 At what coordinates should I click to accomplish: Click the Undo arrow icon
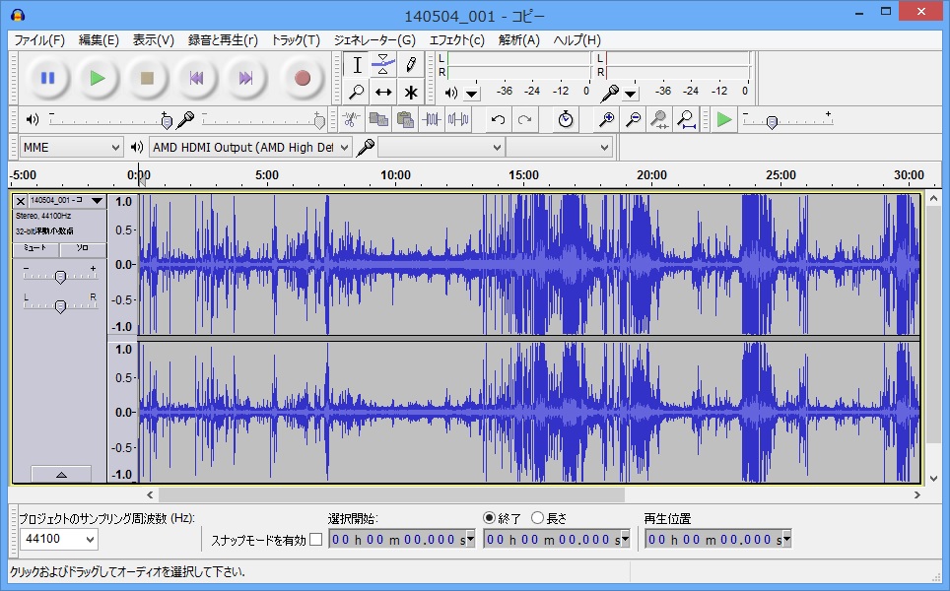(498, 119)
